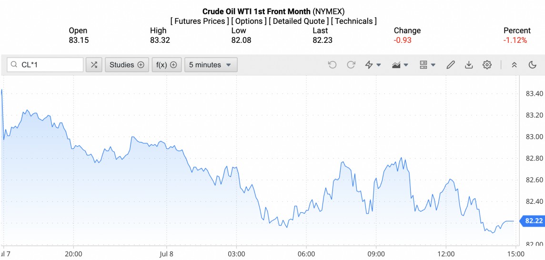Redo the chart action
Screen dimensions: 545x260
tap(351, 65)
